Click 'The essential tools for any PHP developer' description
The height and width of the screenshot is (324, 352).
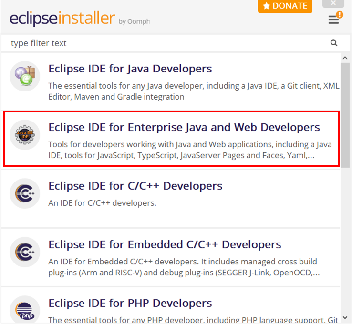193,320
